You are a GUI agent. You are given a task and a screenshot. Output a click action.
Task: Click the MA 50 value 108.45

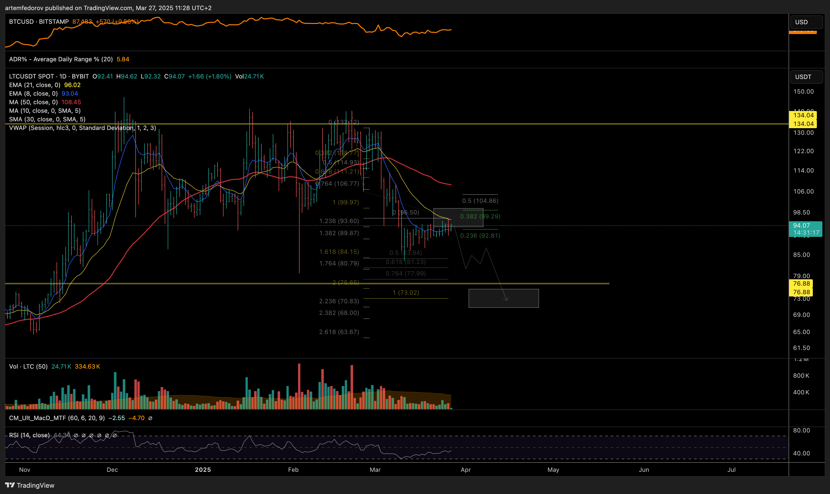[x=71, y=102]
